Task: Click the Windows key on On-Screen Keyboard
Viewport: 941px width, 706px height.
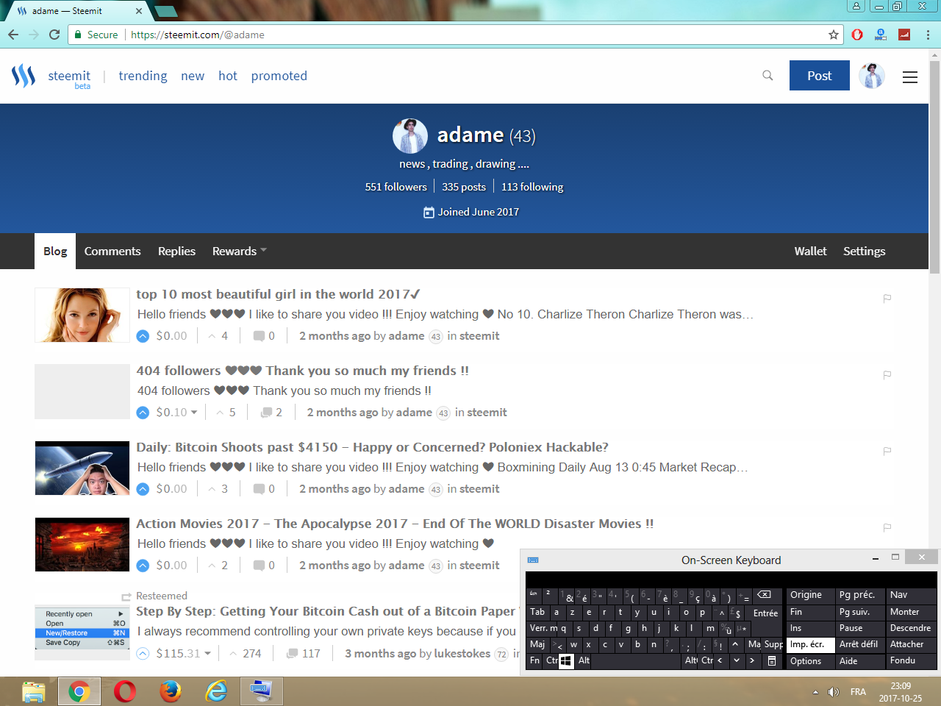Action: point(566,661)
